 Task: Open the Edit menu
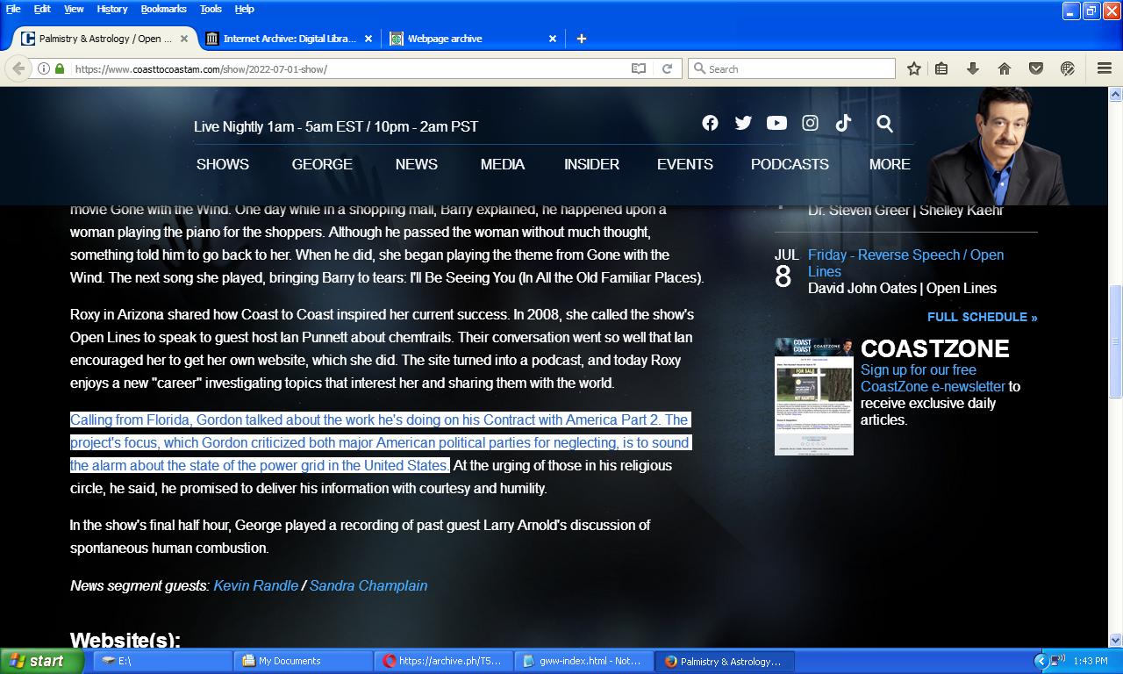42,9
